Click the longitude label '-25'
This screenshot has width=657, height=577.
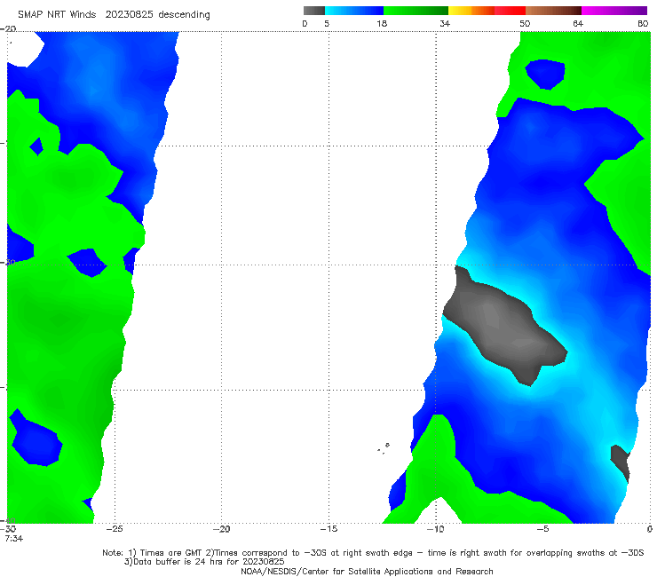click(x=114, y=529)
